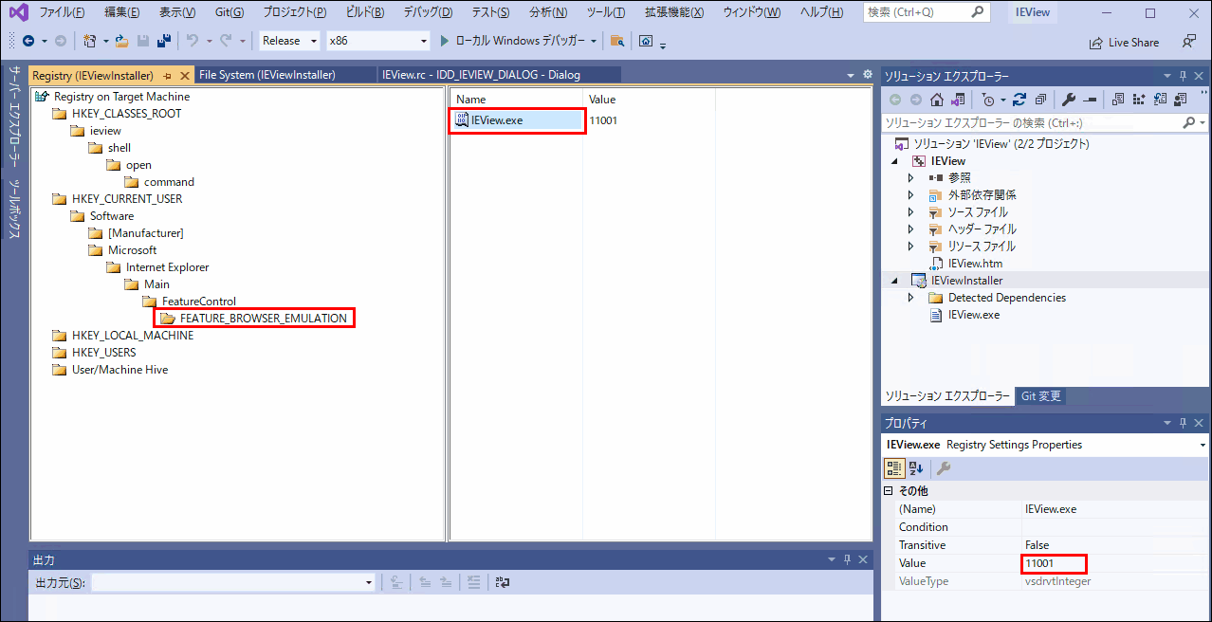
Task: Open ツールボックス side tab
Action: tap(15, 209)
